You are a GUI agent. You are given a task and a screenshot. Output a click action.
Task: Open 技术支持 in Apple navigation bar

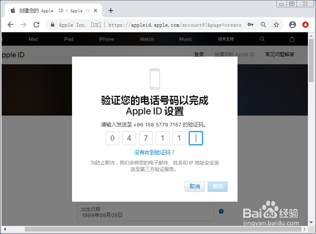pos(226,39)
